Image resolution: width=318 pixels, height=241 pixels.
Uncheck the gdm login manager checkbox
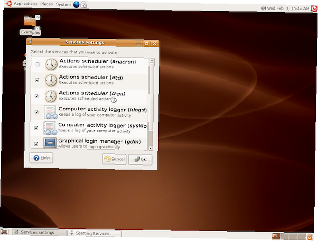coord(36,144)
